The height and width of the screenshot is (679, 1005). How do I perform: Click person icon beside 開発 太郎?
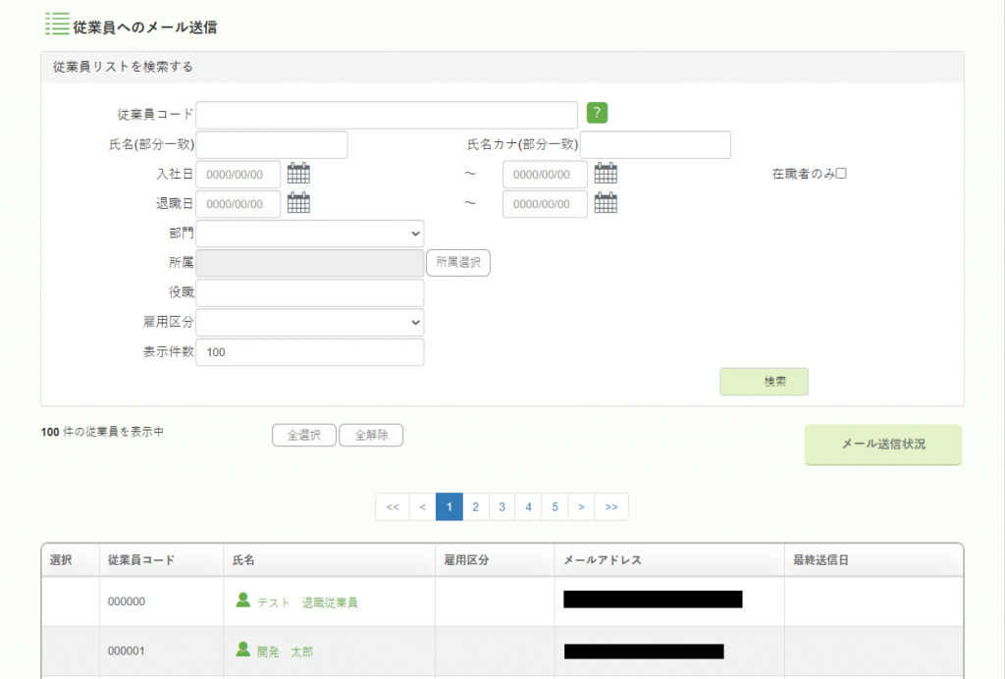pyautogui.click(x=243, y=650)
